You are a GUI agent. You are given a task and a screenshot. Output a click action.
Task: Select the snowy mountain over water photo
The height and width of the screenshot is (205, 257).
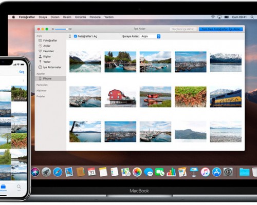pos(226,62)
